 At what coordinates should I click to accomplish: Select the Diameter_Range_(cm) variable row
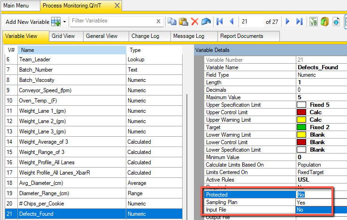[93, 193]
